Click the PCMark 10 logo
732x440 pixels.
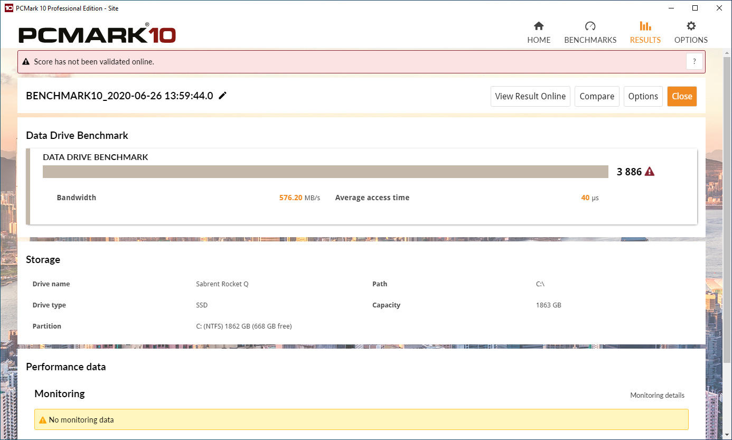tap(98, 34)
